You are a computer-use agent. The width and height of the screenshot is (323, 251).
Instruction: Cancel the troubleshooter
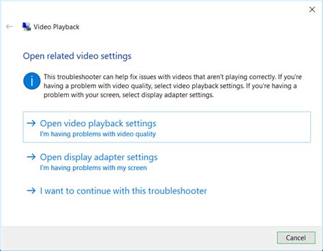(296, 238)
